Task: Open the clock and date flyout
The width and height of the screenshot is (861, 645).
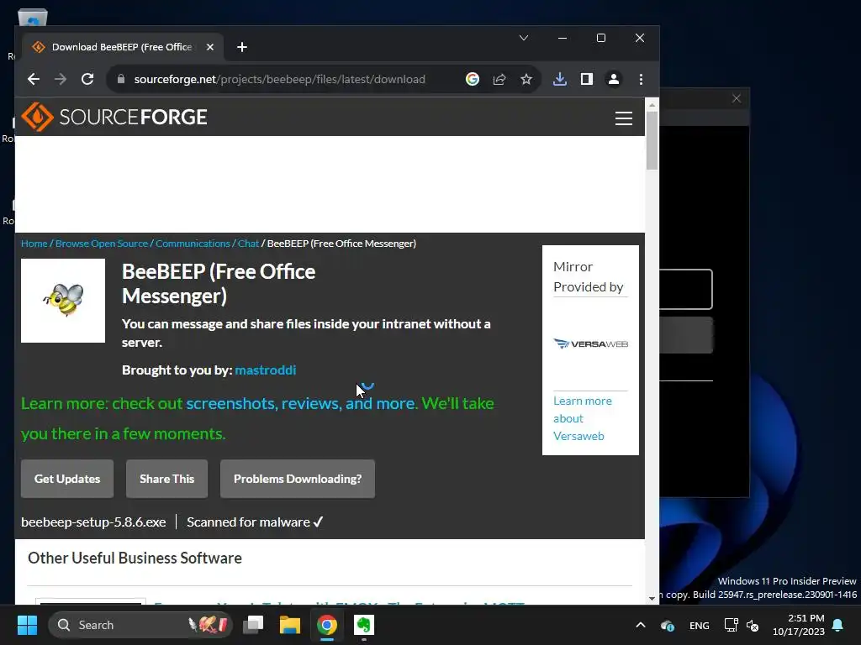Action: click(799, 625)
